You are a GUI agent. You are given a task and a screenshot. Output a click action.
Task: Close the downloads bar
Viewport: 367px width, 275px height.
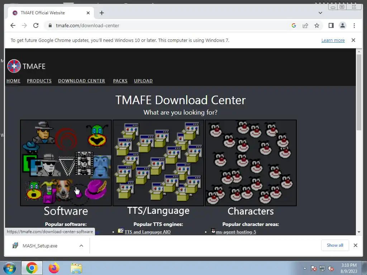pos(356,245)
